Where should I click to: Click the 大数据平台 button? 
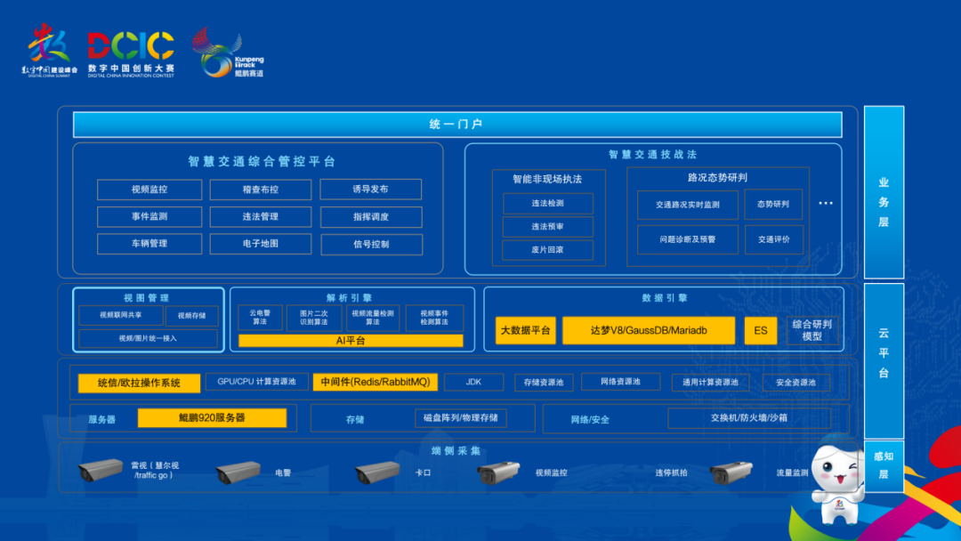pyautogui.click(x=523, y=329)
